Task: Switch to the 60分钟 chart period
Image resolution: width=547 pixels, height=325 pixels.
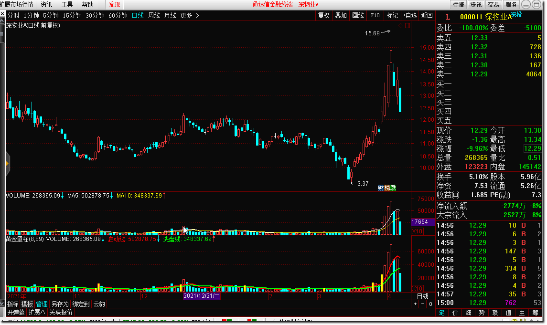Action: (118, 15)
